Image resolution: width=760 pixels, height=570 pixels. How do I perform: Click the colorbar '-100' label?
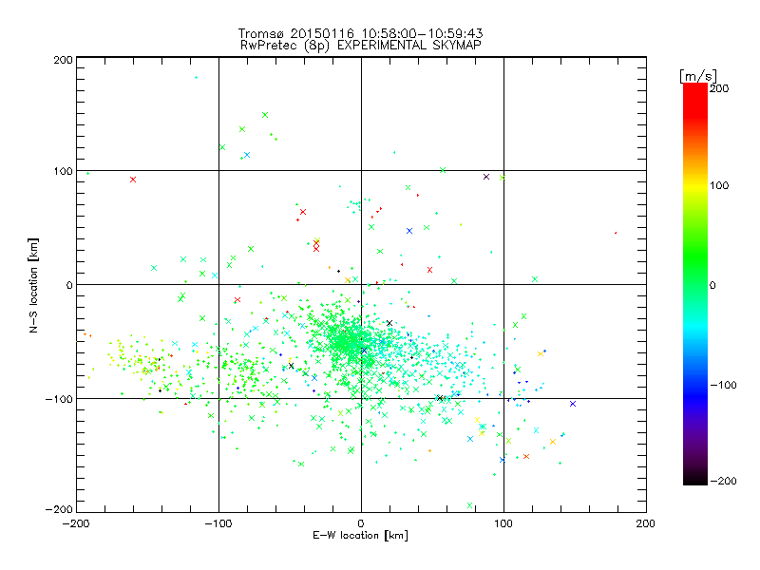(x=723, y=385)
